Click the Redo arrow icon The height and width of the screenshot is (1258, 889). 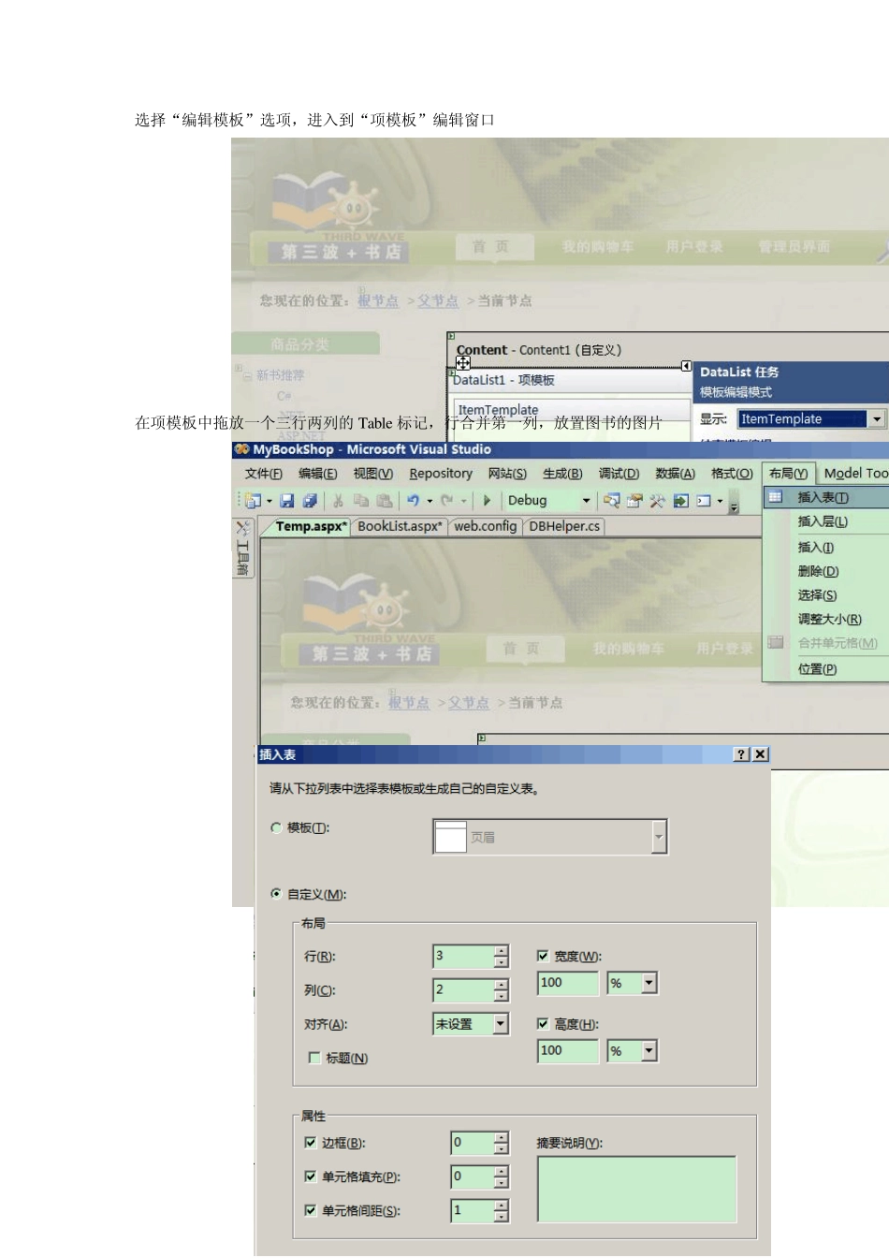click(446, 501)
